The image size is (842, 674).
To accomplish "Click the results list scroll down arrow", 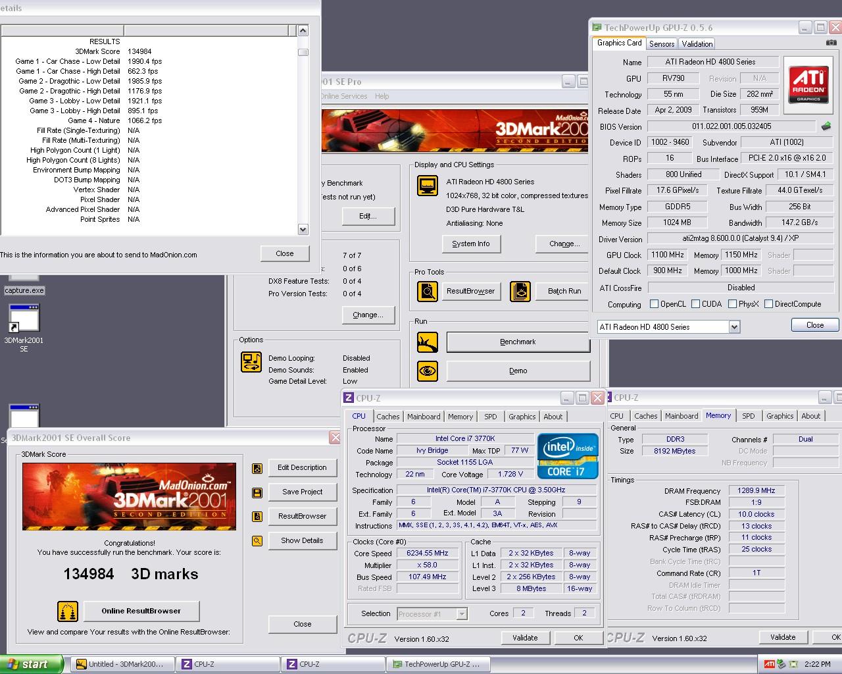I will click(303, 230).
